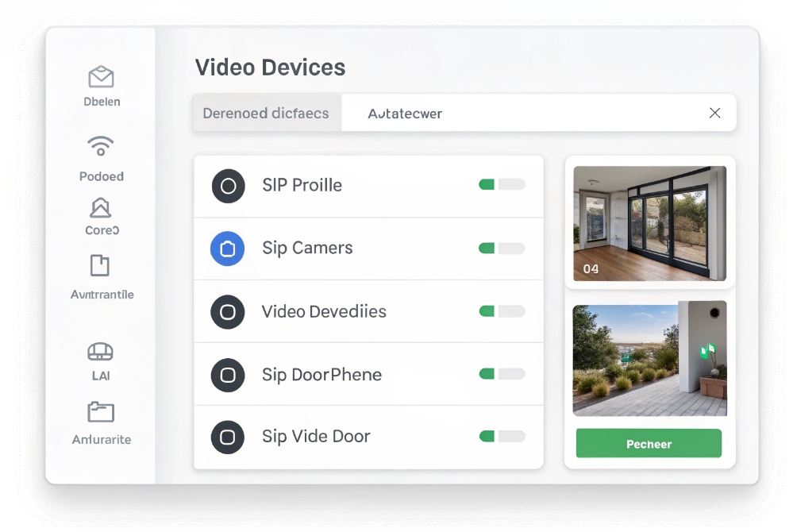The height and width of the screenshot is (532, 797).
Task: Select the Dbelen mail icon in the sidebar
Action: (101, 76)
